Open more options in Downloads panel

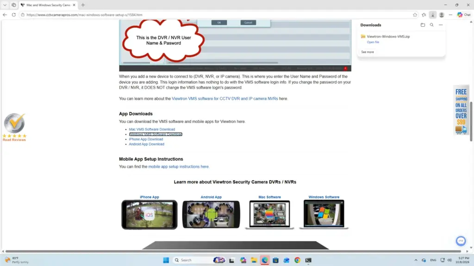pyautogui.click(x=441, y=25)
